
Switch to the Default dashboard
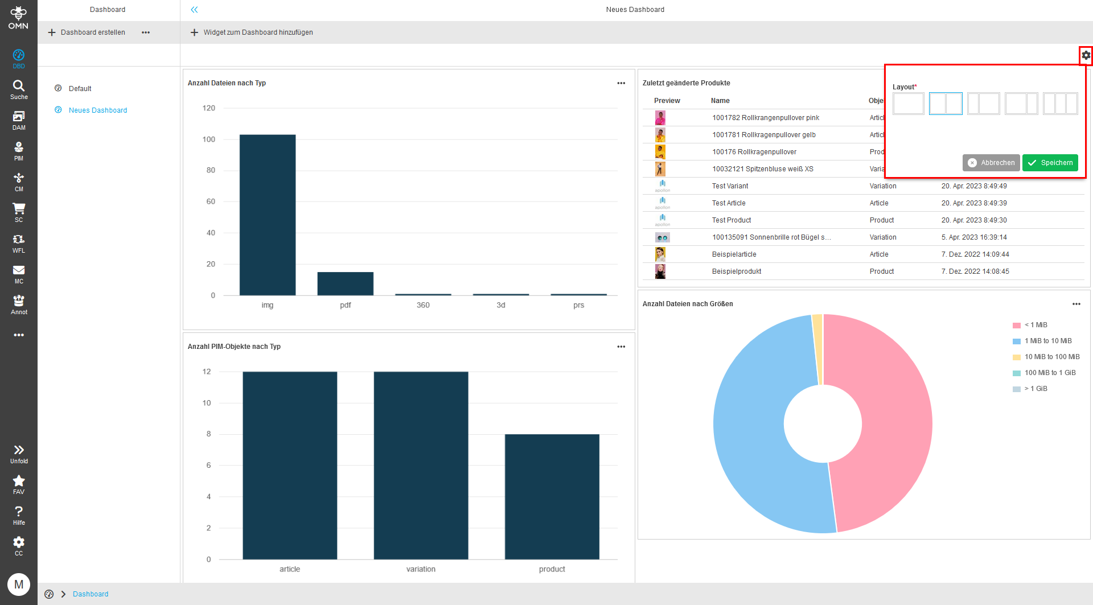[80, 88]
